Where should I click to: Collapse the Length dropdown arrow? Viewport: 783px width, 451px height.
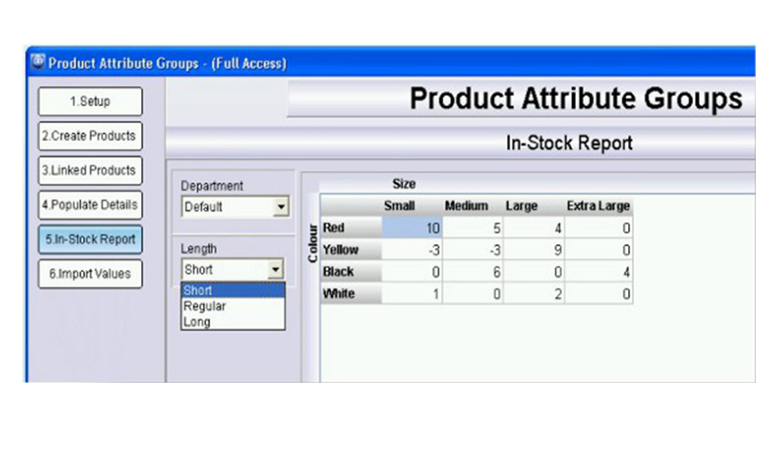coord(275,270)
